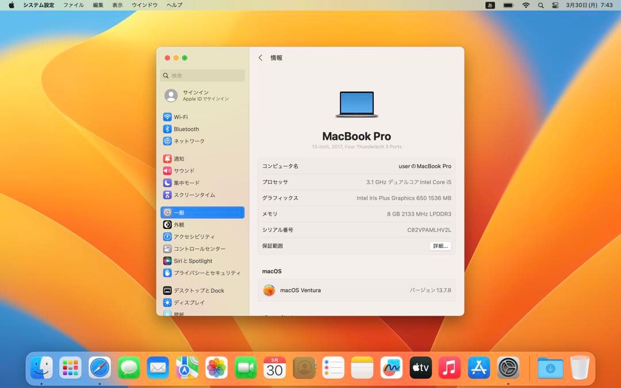621x388 pixels.
Task: Open Apple TV from the Dock
Action: 420,368
